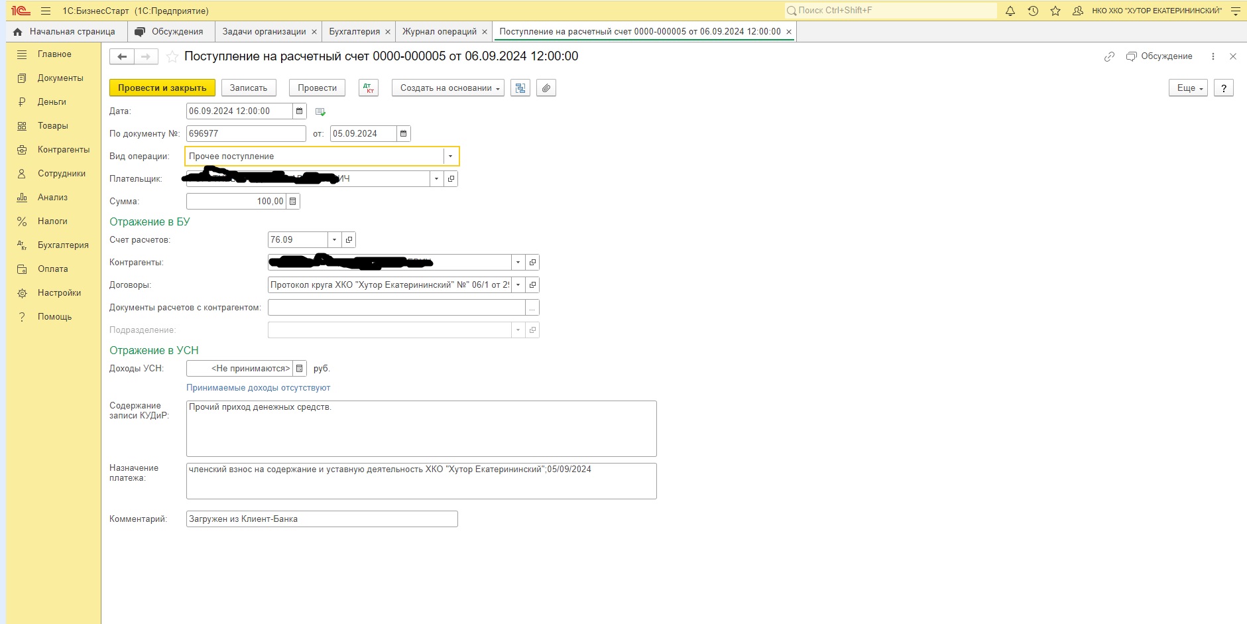Open the Контрагенты sidebar section
The image size is (1247, 624).
(54, 150)
